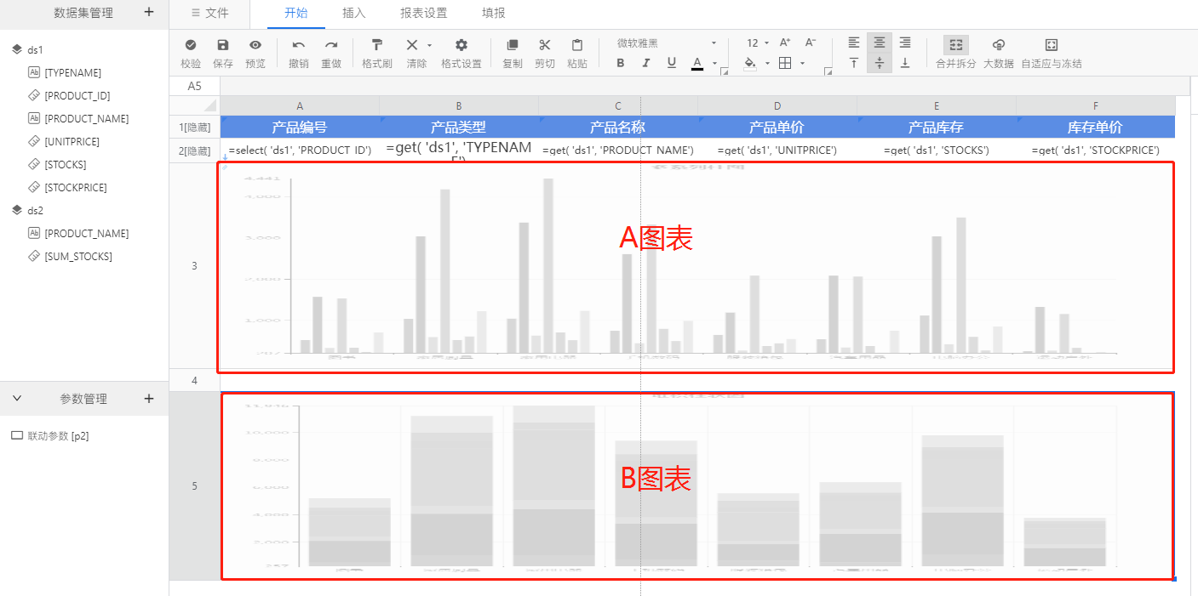Click the 大数据 cloud icon

999,45
